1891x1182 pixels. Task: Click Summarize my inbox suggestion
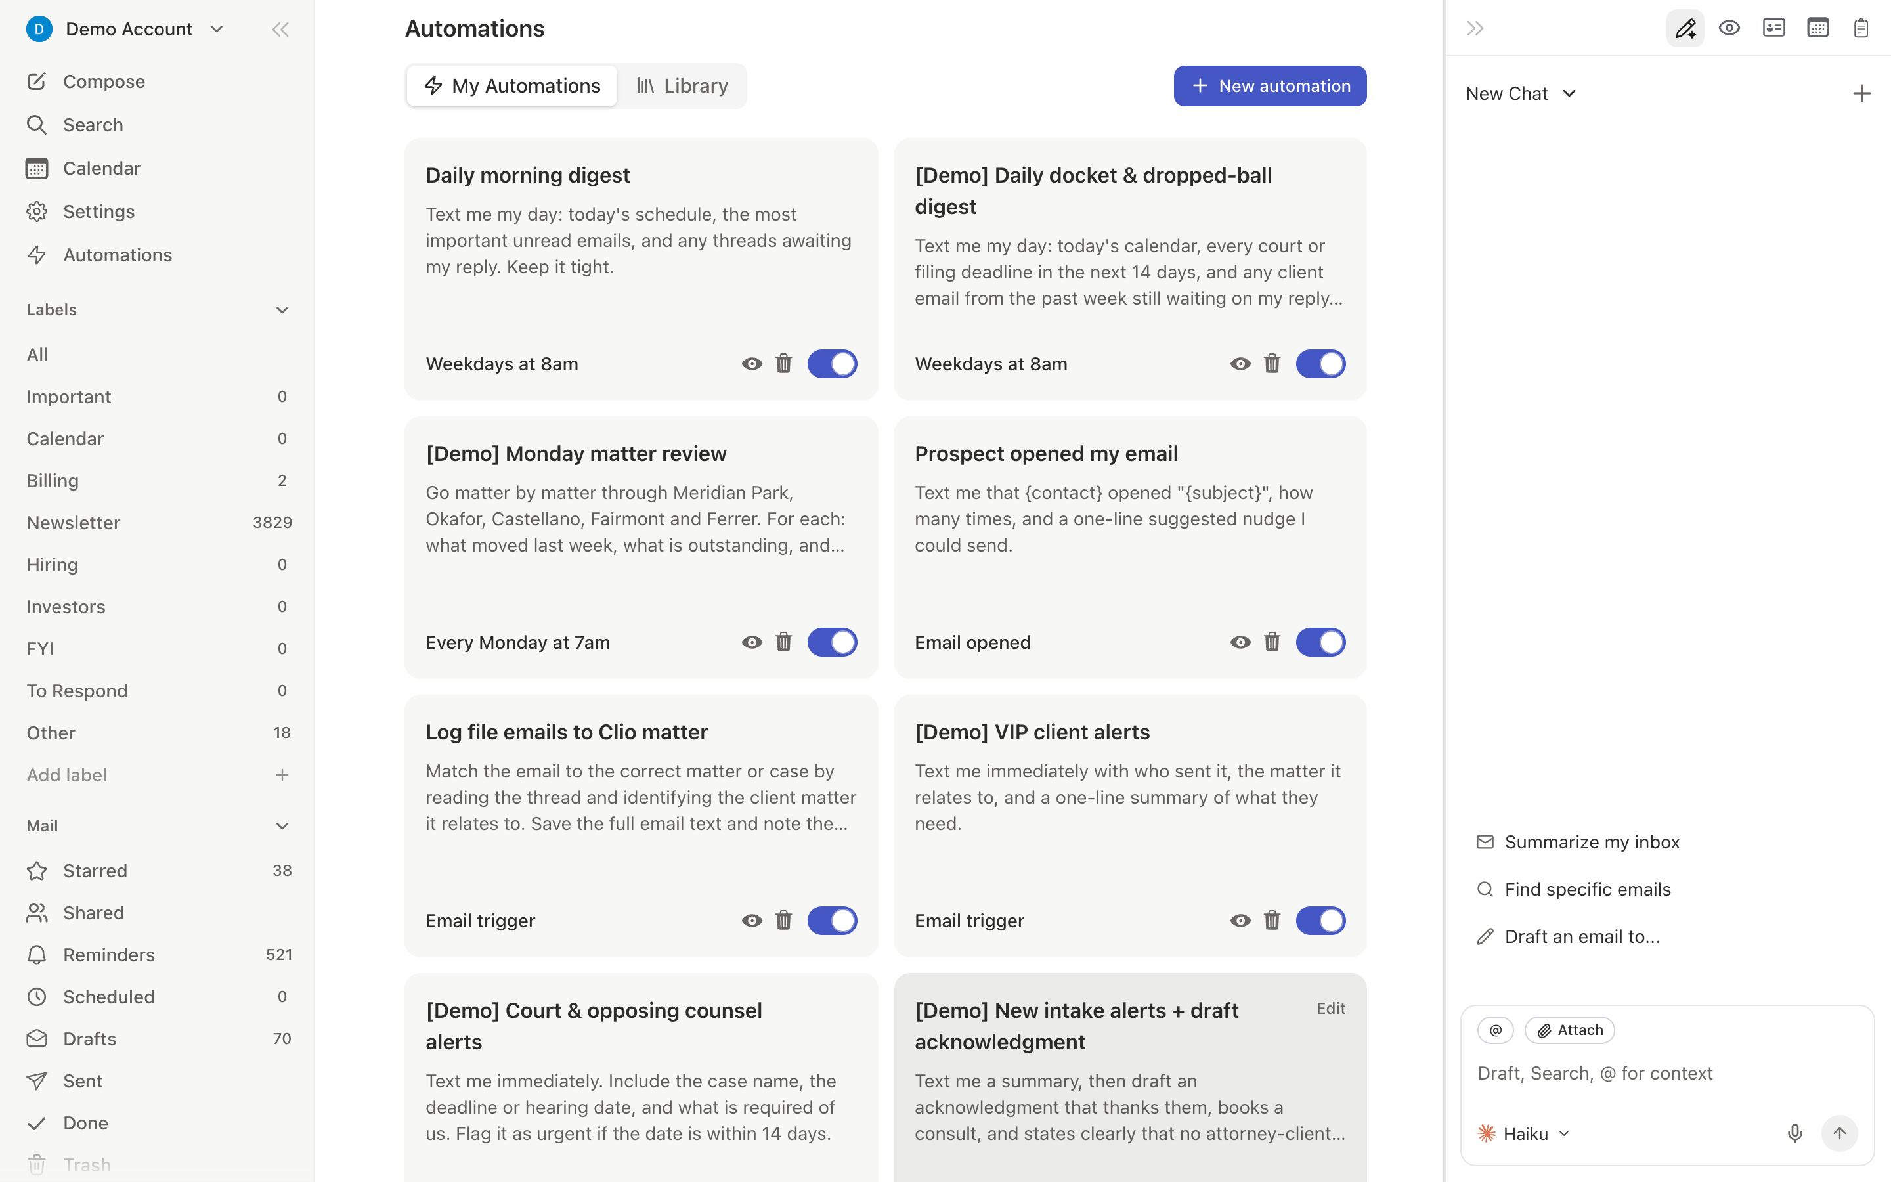click(x=1578, y=842)
